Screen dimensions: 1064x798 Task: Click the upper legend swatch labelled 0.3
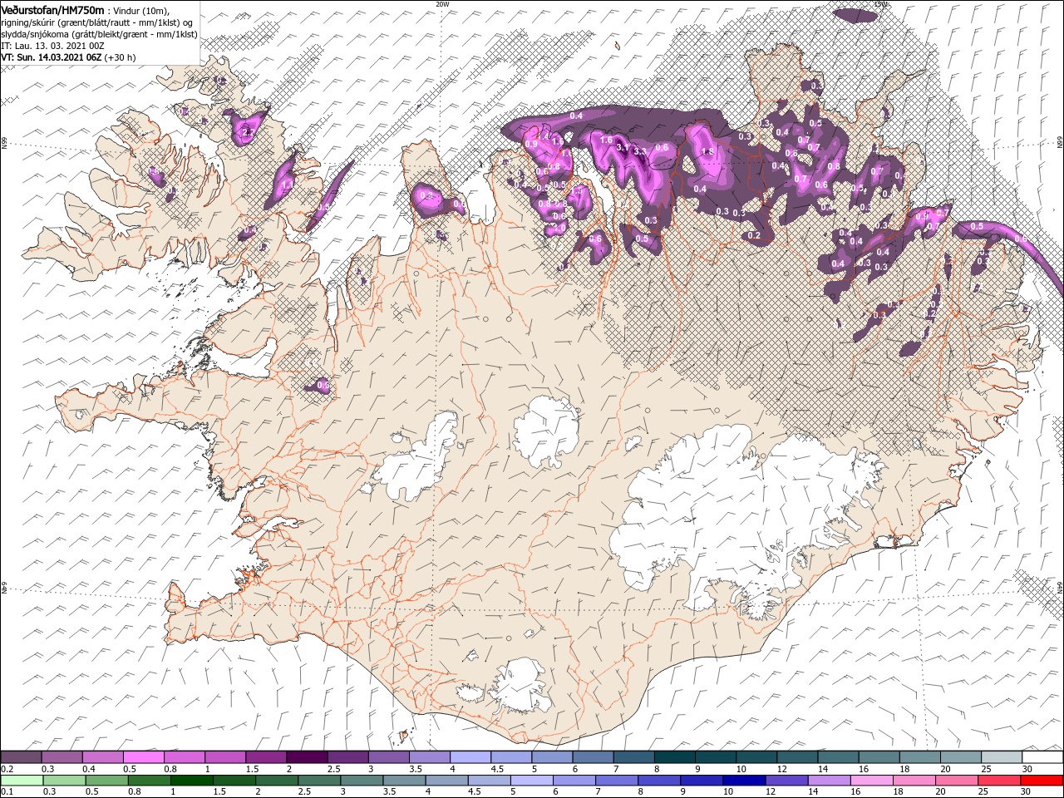tap(62, 757)
